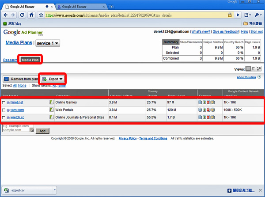
Task: Expand wretch.cc row details
Action: [x=8, y=117]
